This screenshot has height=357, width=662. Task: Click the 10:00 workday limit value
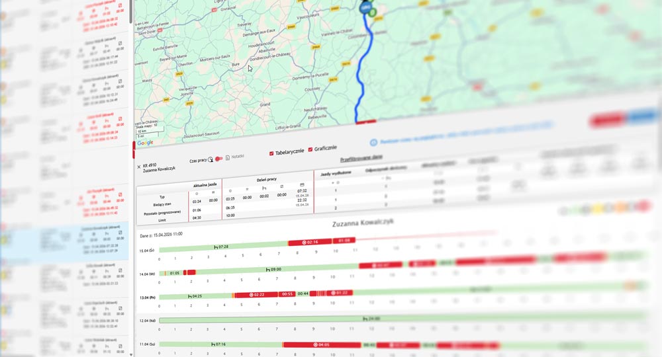(x=230, y=216)
